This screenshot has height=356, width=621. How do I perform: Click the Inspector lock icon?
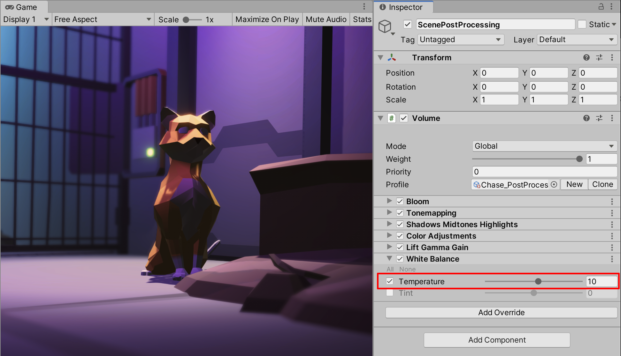pos(601,7)
